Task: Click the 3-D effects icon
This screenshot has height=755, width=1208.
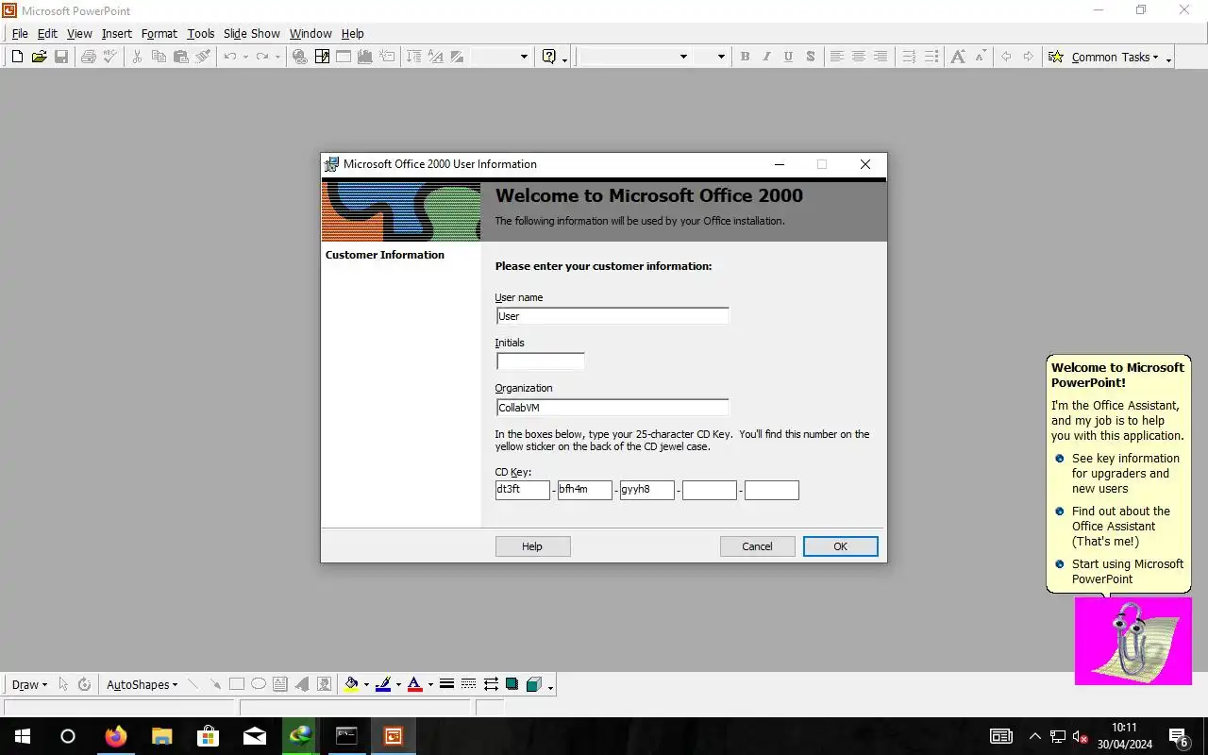Action: pos(534,684)
